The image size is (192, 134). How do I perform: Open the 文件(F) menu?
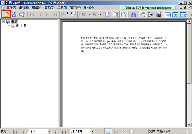point(11,8)
